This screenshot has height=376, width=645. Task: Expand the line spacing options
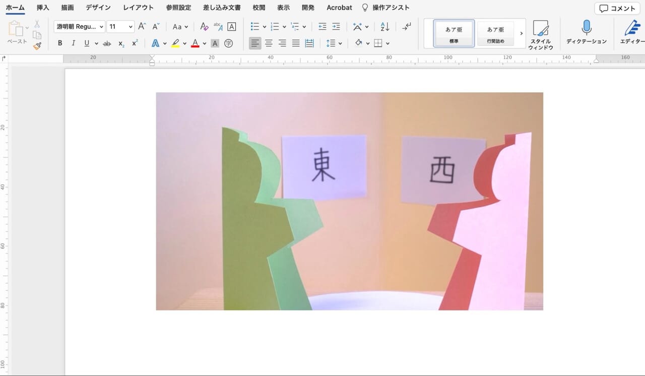(x=340, y=43)
